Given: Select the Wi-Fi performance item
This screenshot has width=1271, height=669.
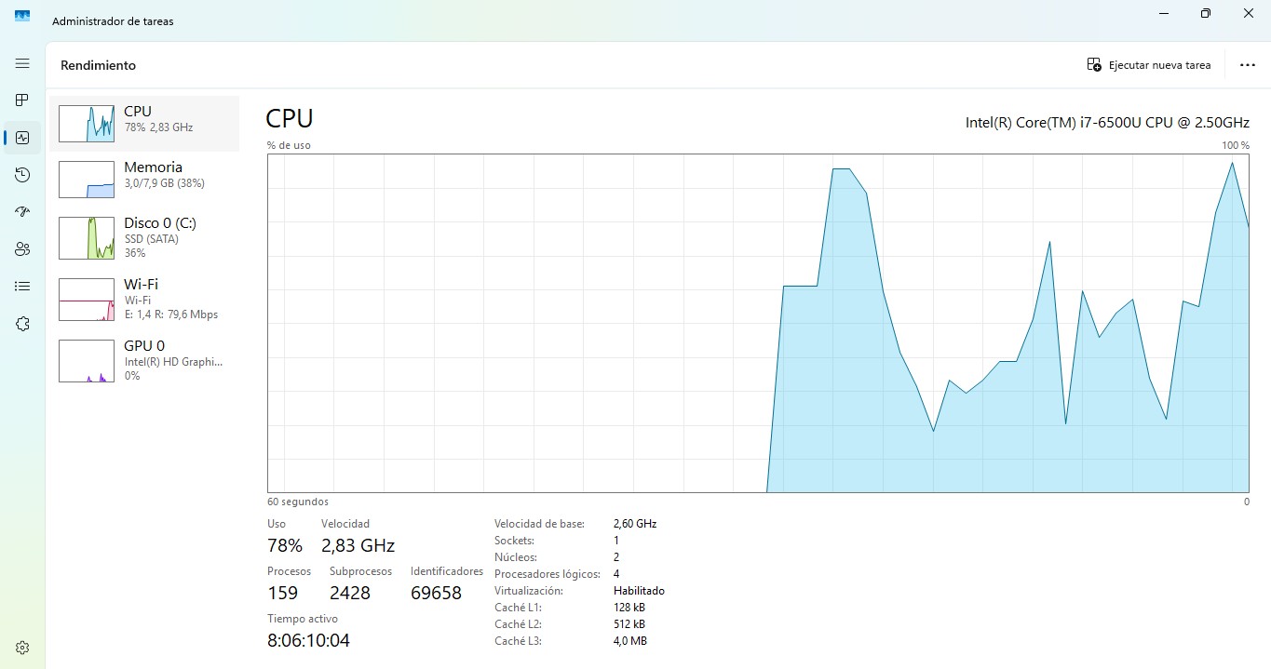Looking at the screenshot, I should (144, 299).
